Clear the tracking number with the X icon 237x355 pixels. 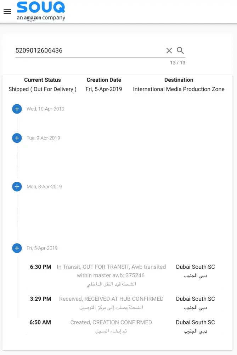[169, 51]
